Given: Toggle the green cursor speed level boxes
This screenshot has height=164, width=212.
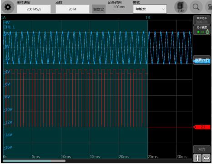Looking at the screenshot, I should (x=201, y=32).
